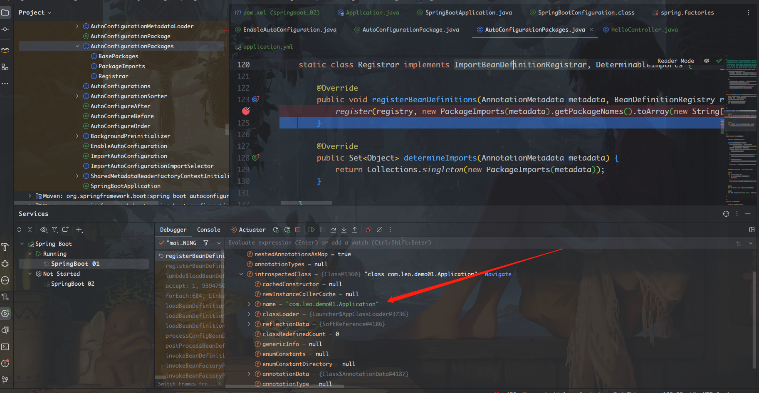Screen dimensions: 759x393
Task: Rerun SpringBoot_01 with the rerun icon
Action: point(276,230)
